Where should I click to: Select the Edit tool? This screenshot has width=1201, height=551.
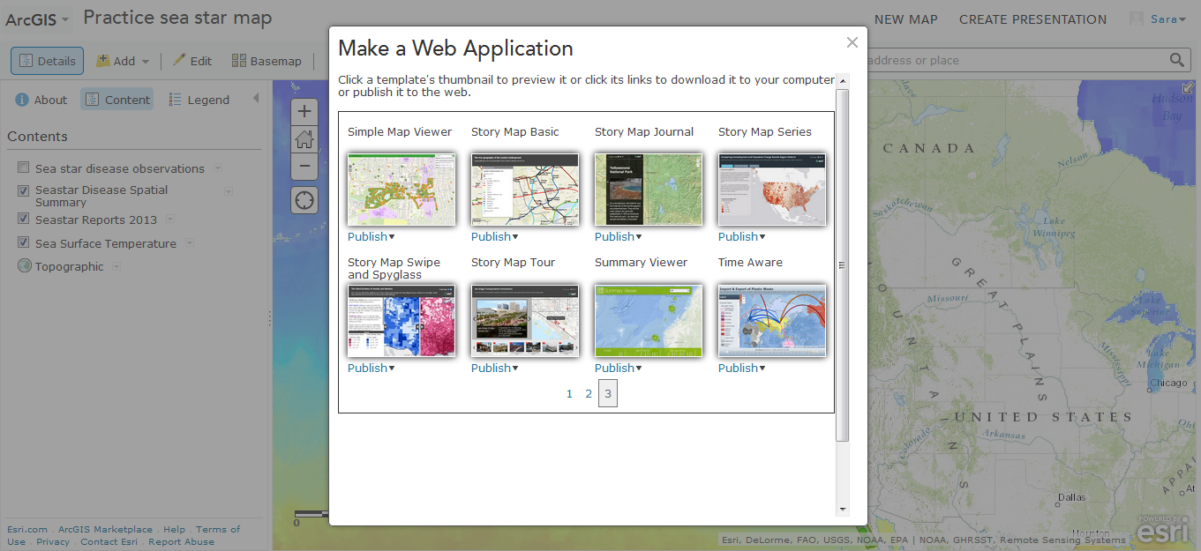192,61
